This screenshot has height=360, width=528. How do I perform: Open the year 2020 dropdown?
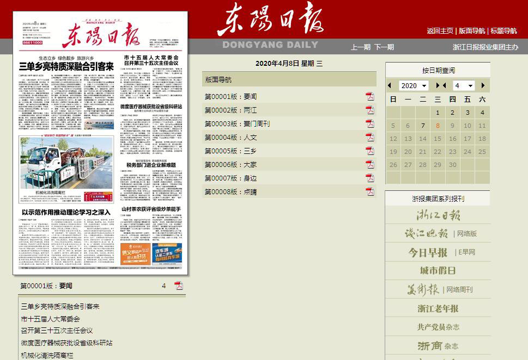point(414,86)
